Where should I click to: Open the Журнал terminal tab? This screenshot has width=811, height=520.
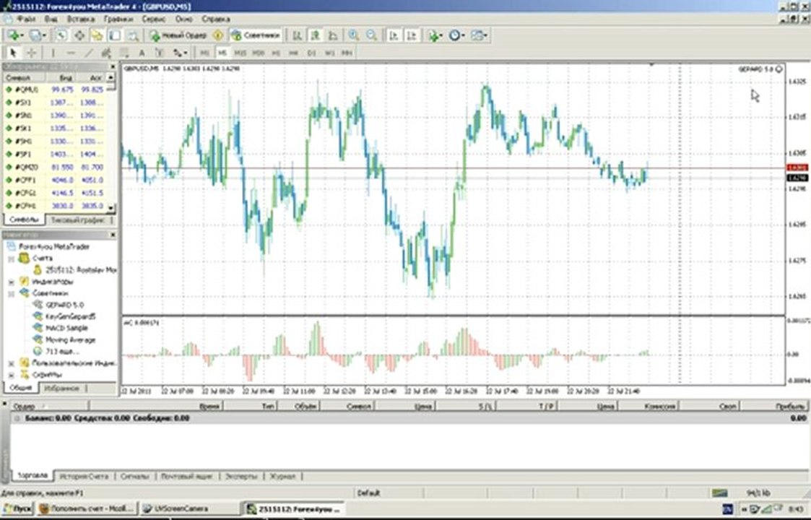click(282, 476)
